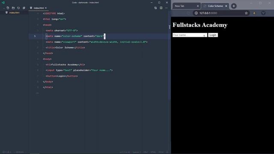Image resolution: width=274 pixels, height=154 pixels.
Task: Close the New Tab browser tab
Action: click(x=198, y=6)
